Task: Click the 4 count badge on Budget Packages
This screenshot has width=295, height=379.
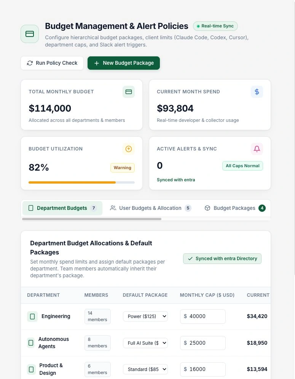Action: click(262, 208)
